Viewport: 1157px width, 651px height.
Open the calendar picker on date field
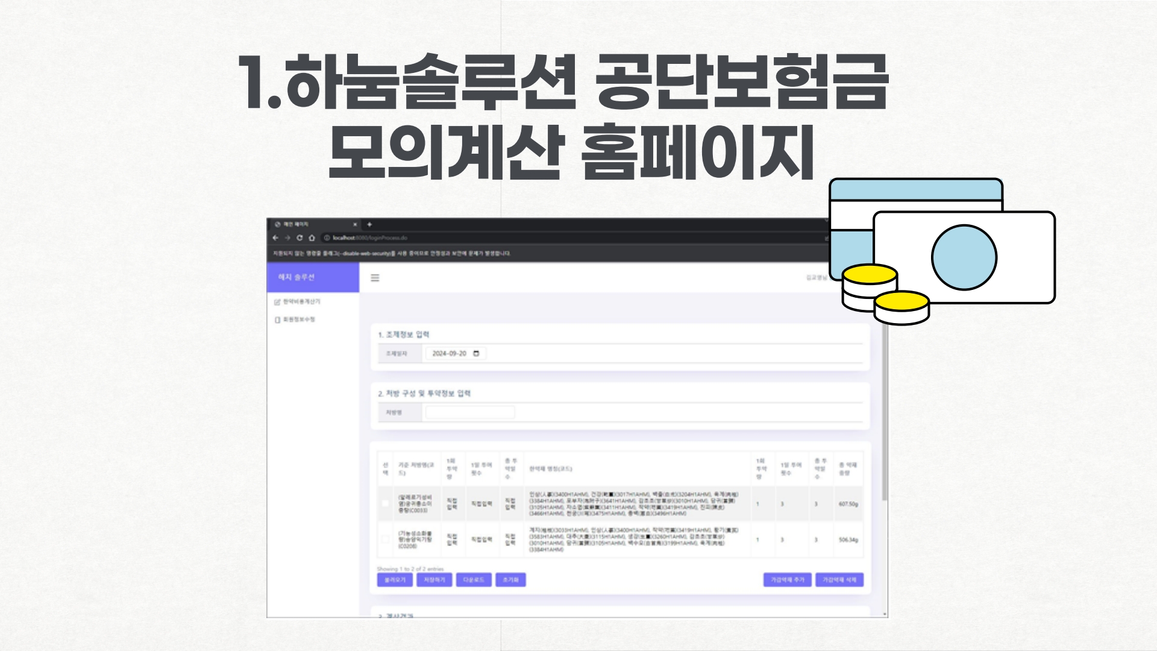(476, 353)
